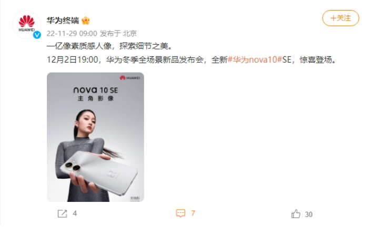Viewport: 374px width, 235px height.
Task: Click the blue verified badge on avatar
Action: click(x=37, y=35)
